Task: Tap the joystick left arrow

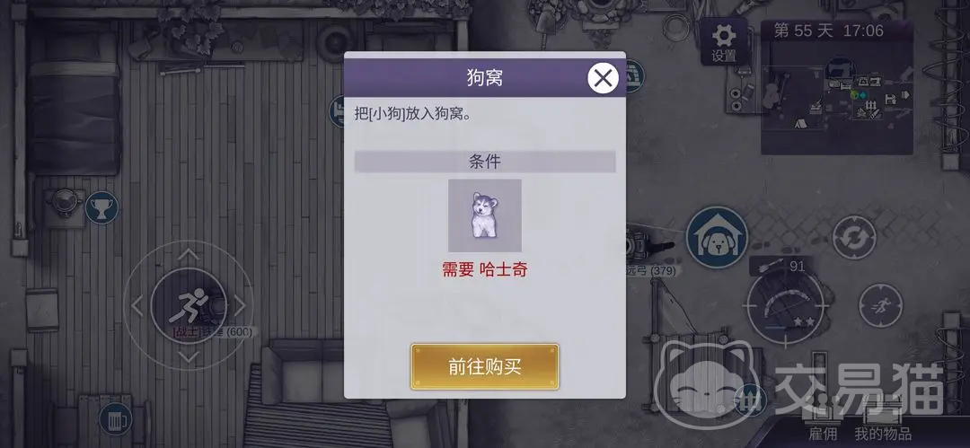Action: coord(137,304)
